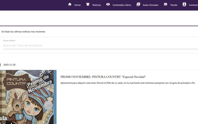Click the Contacto person badge icon
Image resolution: width=198 pixels, height=124 pixels.
click(184, 4)
